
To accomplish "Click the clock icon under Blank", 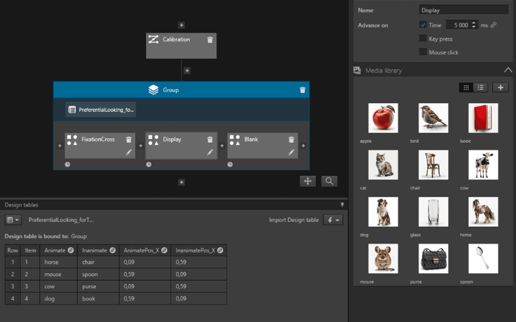I will pos(230,164).
